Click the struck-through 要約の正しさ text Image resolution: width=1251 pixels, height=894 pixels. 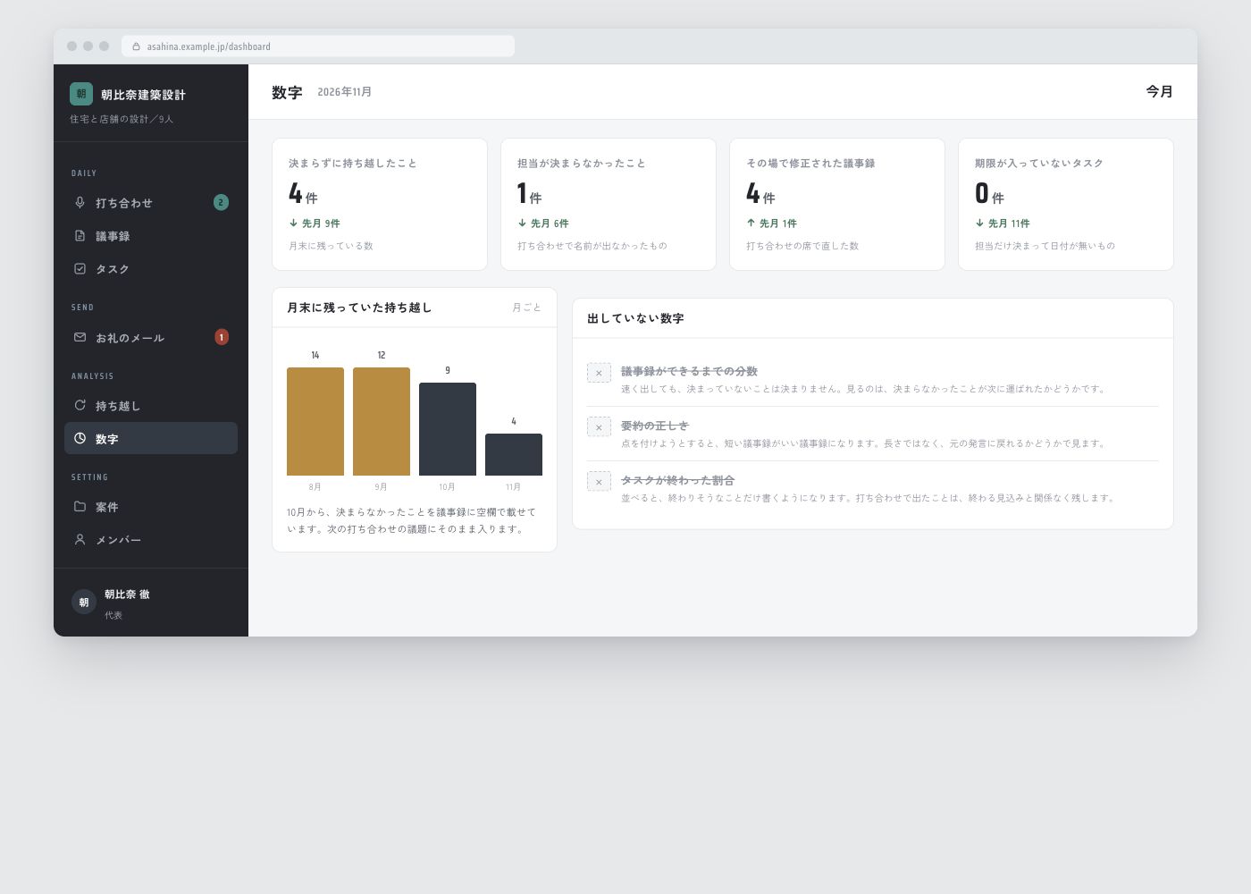655,426
